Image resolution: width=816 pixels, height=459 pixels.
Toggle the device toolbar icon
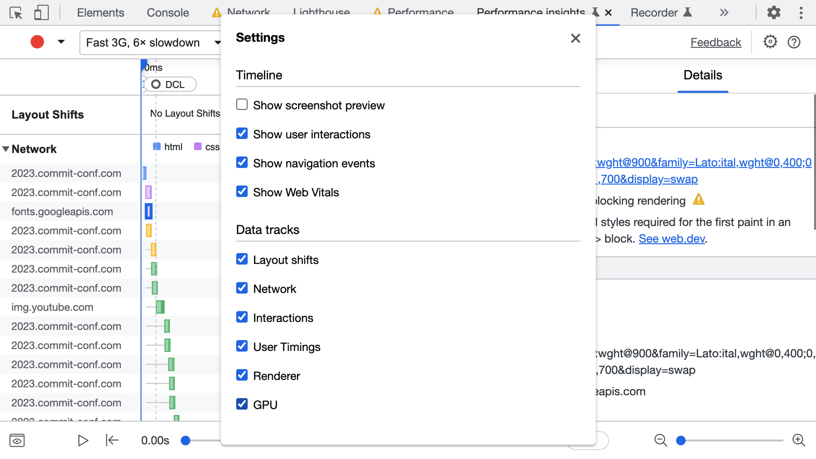pos(41,13)
